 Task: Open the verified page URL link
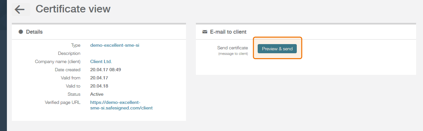[x=121, y=105]
